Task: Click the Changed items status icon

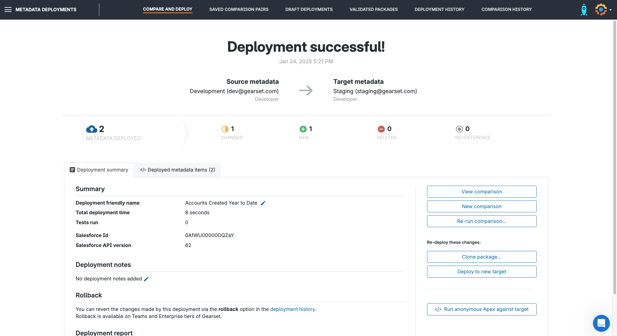Action: [225, 129]
